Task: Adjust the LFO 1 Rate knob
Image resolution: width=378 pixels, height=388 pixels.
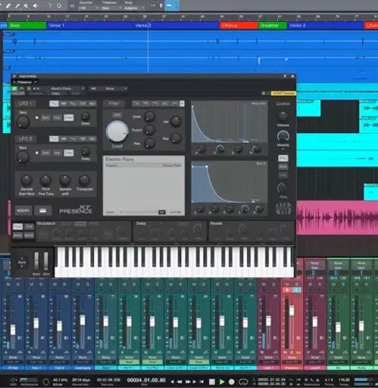Action: (x=23, y=123)
